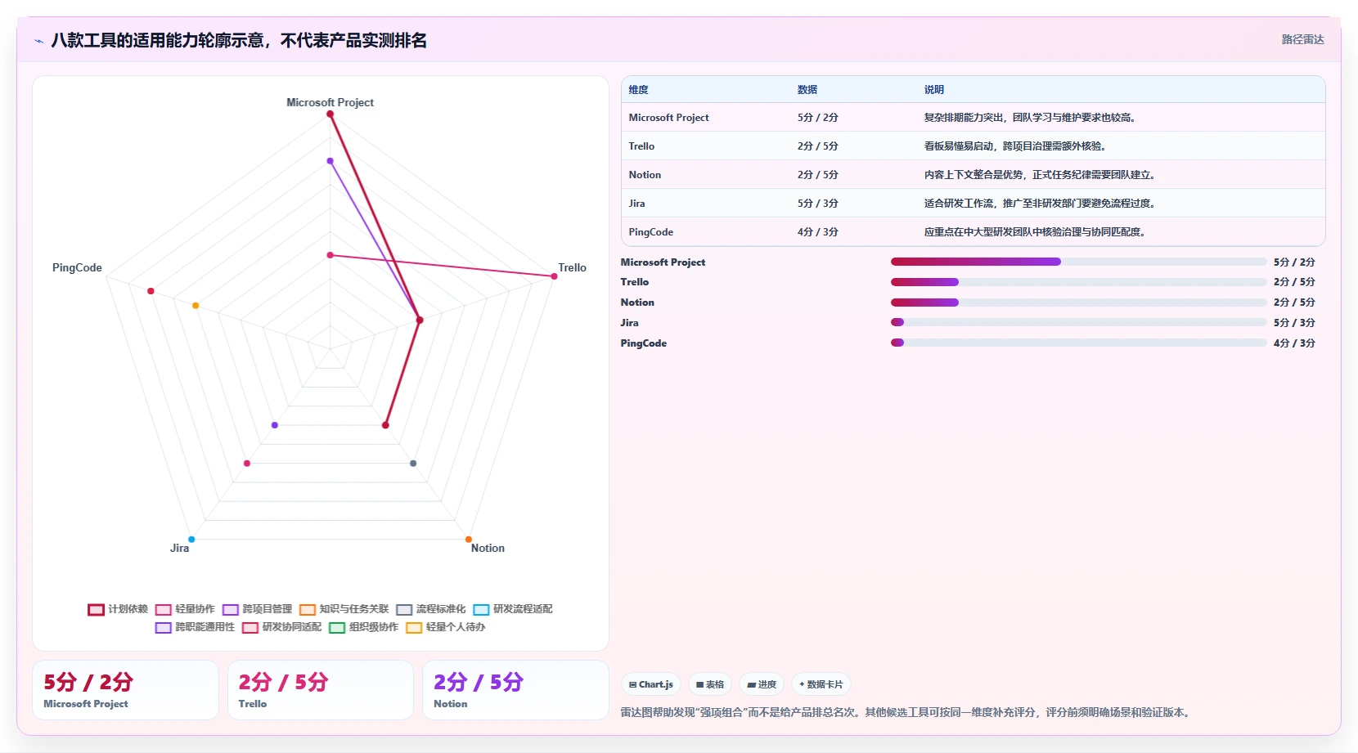Toggle the 研发流程适配 legend series

click(512, 609)
